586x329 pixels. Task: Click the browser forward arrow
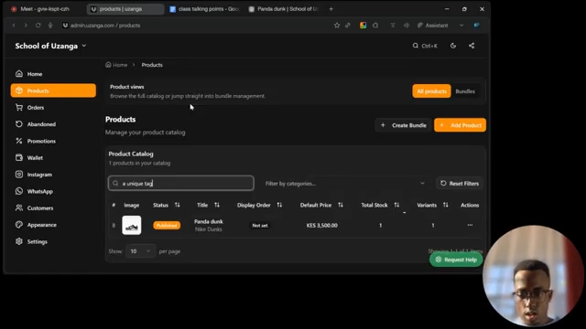point(26,26)
